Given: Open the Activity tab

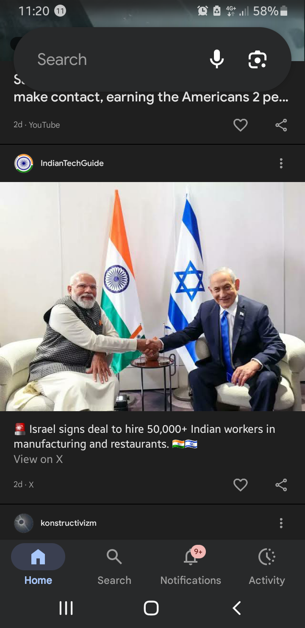Looking at the screenshot, I should pos(267,565).
